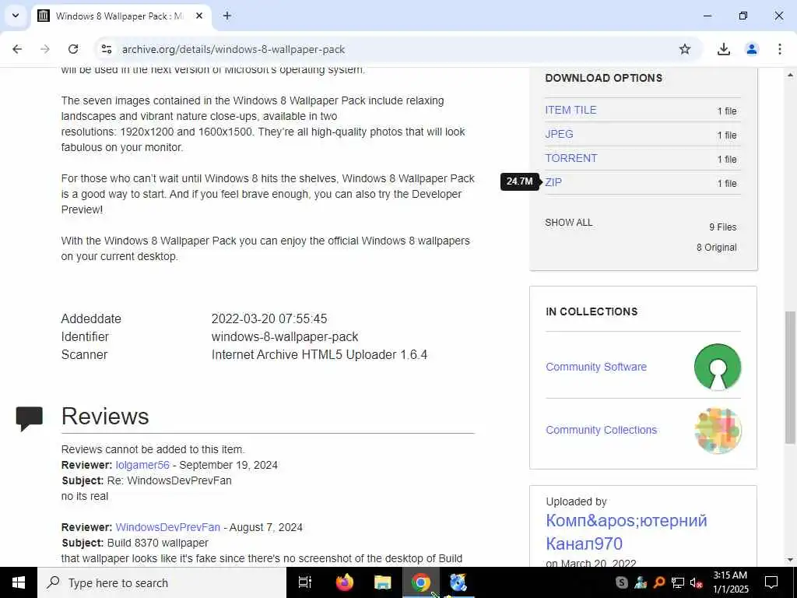Bookmark this page with the star icon
Screen dimensions: 797x598
[685, 49]
